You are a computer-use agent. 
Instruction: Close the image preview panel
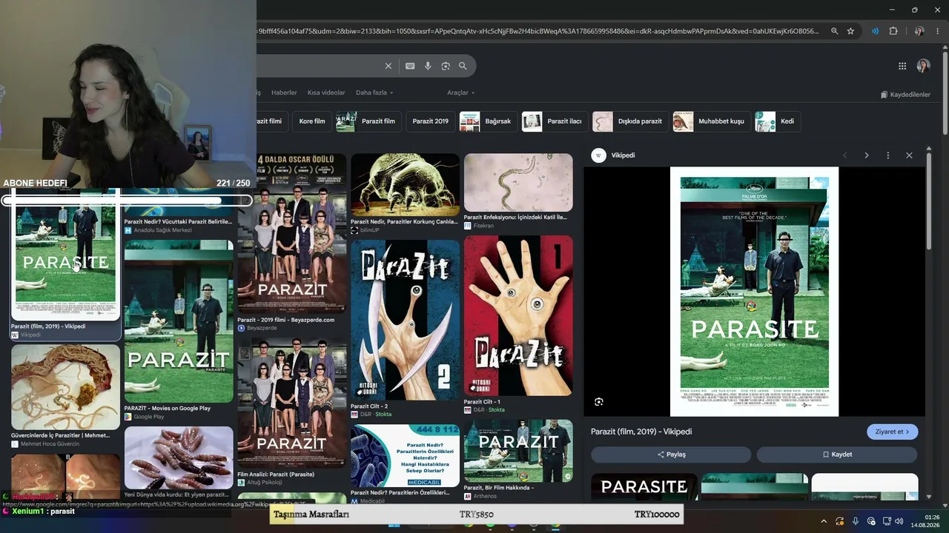tap(909, 155)
